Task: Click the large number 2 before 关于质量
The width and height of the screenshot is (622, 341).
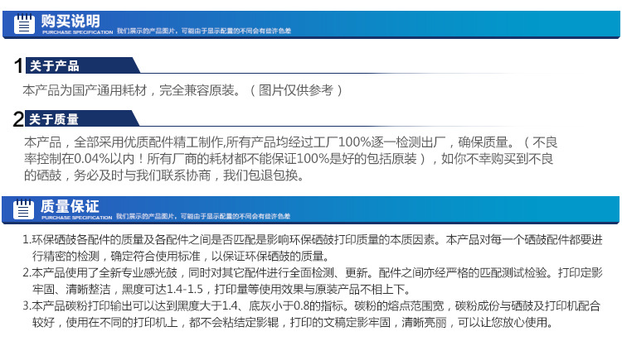Action: click(17, 119)
